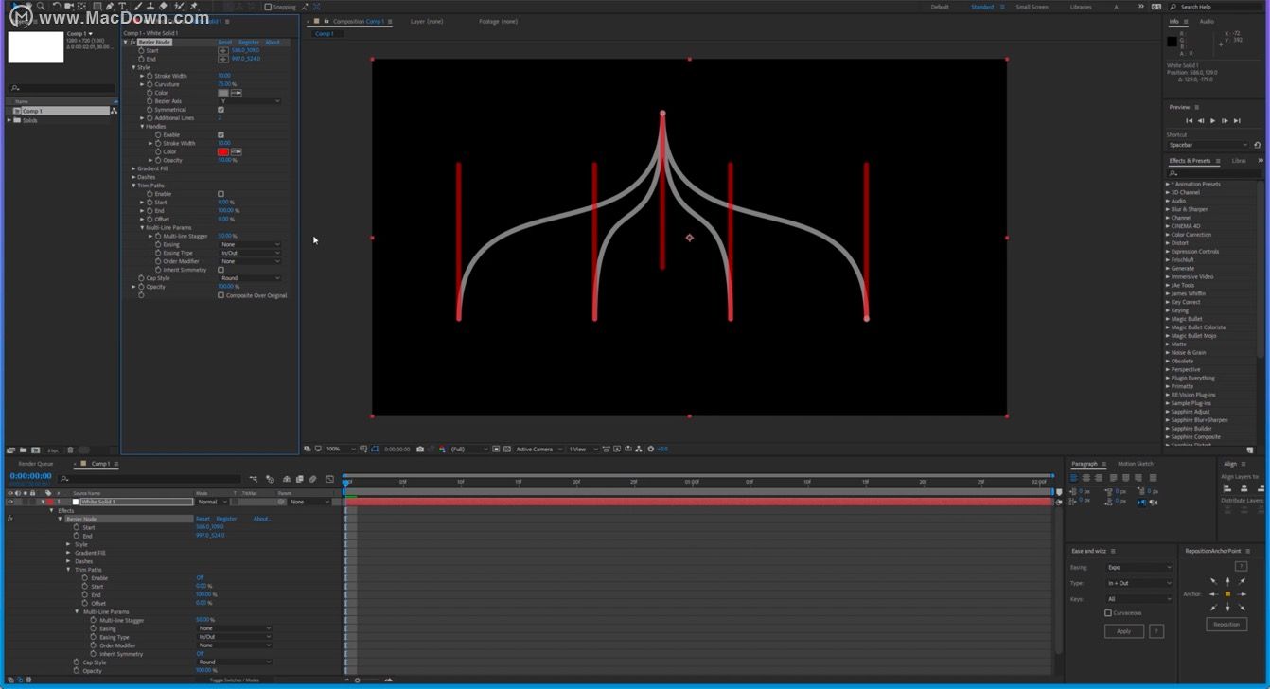The image size is (1270, 689).
Task: Toggle Bezier Node fx switch in Effect Controls
Action: click(132, 43)
